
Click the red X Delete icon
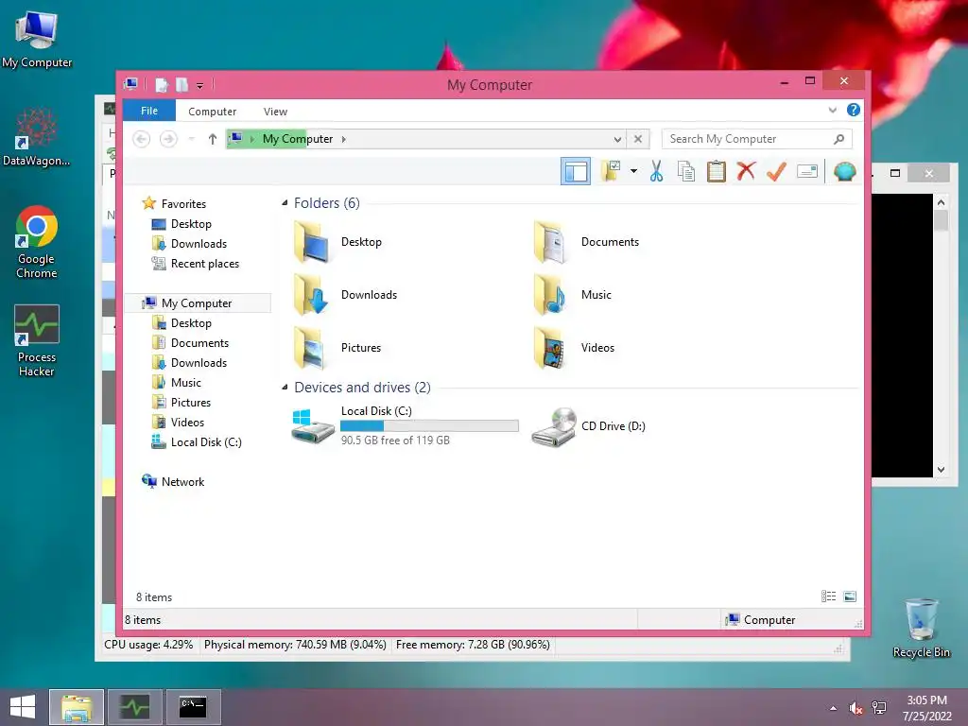[x=746, y=171]
